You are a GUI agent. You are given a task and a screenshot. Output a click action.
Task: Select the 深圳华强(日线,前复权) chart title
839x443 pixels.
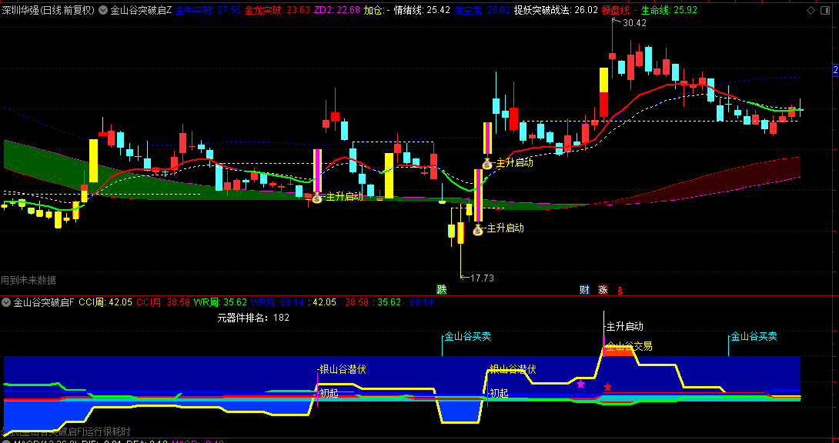(x=48, y=10)
